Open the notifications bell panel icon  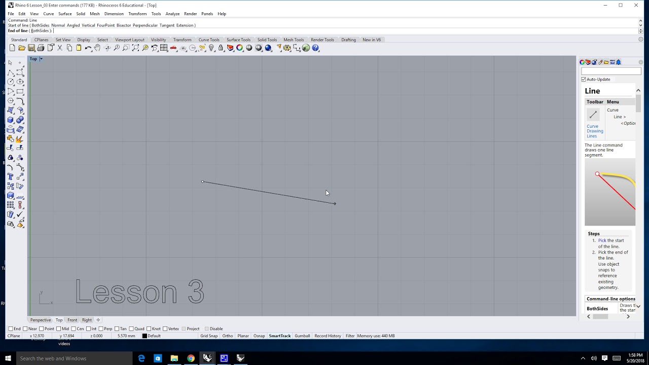click(619, 62)
